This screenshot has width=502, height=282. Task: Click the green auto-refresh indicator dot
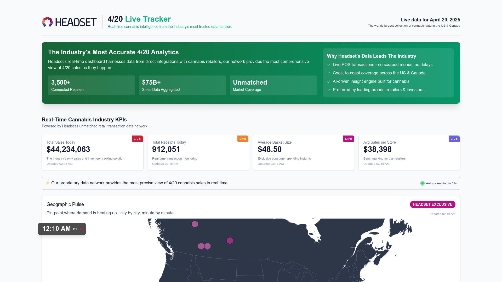coord(422,183)
